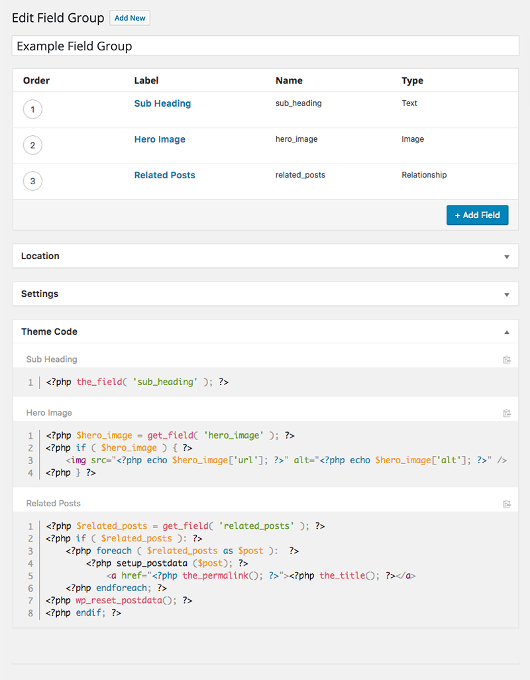Click the Example Field Group title input

coord(265,45)
